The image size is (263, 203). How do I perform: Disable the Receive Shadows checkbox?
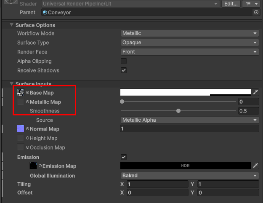124,70
